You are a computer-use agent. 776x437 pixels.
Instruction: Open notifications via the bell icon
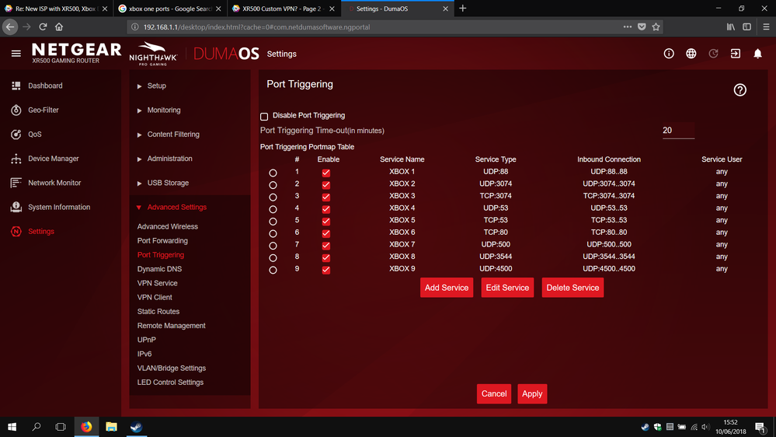click(757, 54)
